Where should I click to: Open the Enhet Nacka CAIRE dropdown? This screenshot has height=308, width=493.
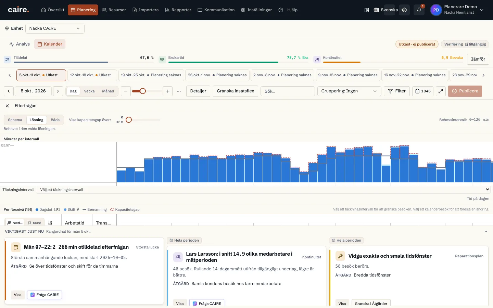point(55,28)
